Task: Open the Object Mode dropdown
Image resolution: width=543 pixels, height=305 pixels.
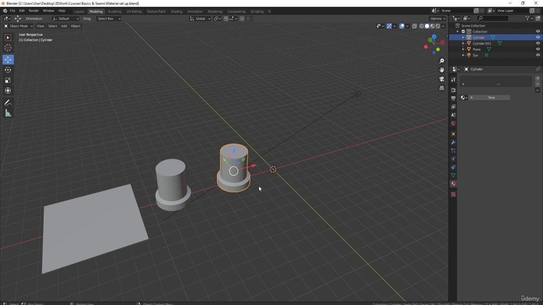Action: (18, 26)
